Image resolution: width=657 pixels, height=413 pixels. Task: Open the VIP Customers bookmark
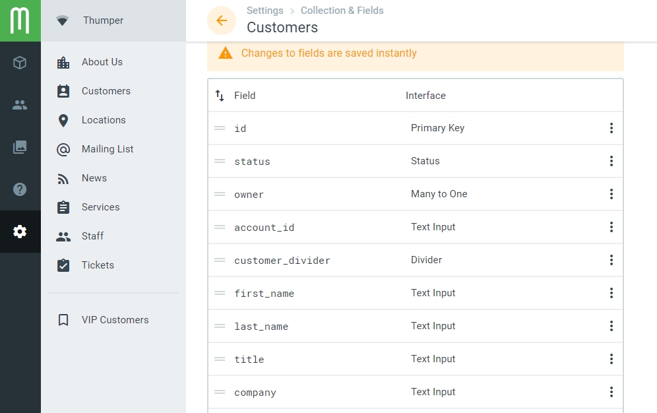pos(113,320)
